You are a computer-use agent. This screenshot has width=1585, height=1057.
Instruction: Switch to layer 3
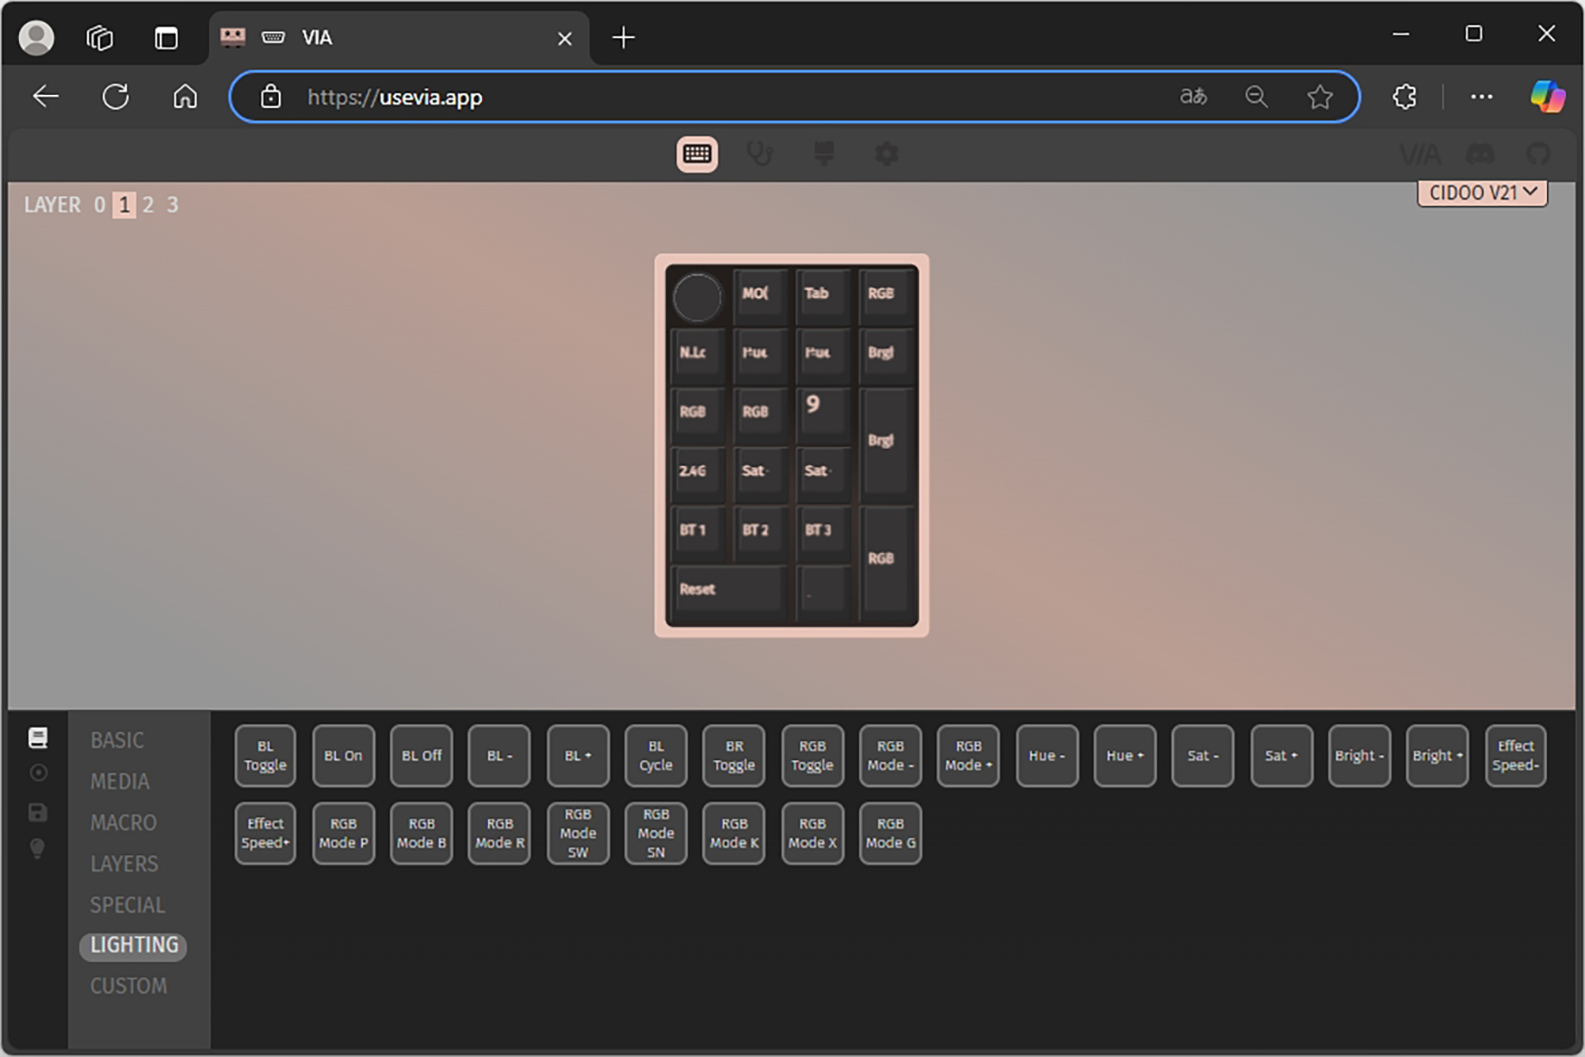(x=172, y=205)
